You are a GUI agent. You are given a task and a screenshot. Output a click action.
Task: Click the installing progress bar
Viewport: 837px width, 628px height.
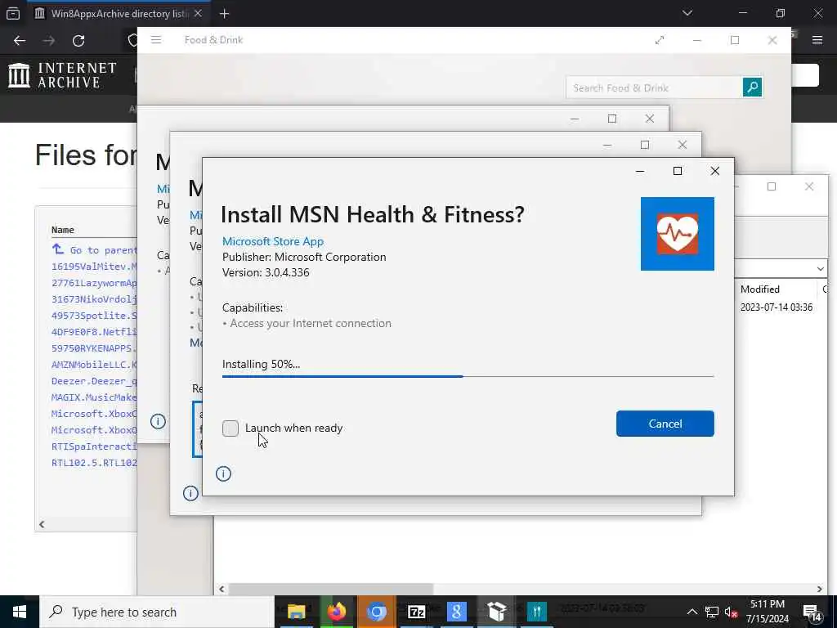click(x=468, y=376)
